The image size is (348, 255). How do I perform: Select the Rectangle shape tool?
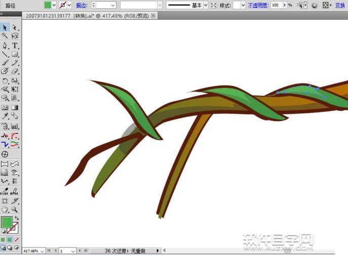pos(15,54)
